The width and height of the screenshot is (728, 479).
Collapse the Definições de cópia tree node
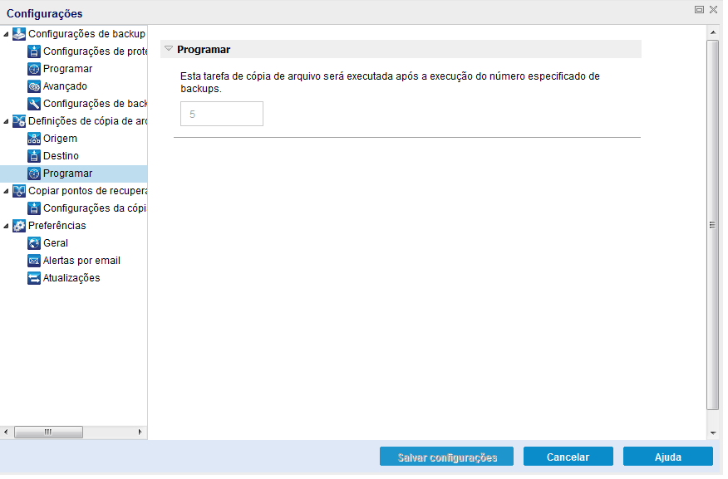[x=6, y=121]
